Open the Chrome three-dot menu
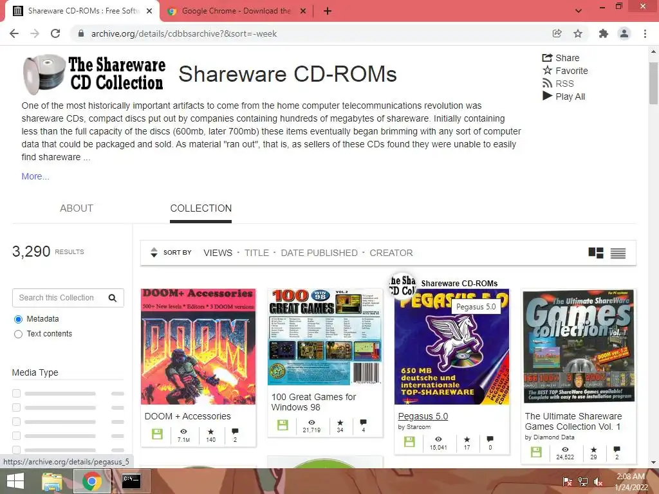This screenshot has width=659, height=494. tap(645, 33)
